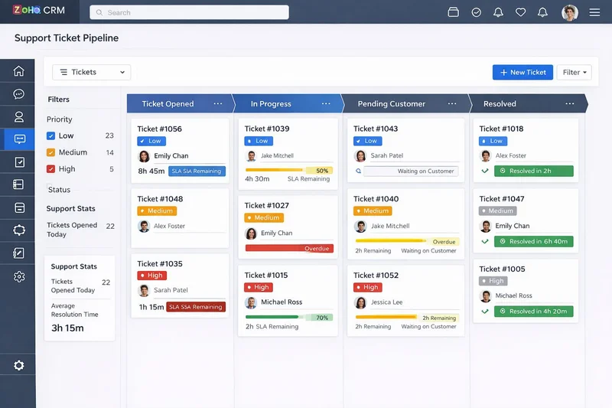Open notifications bell next to checkmark icon
This screenshot has height=408, width=612.
pyautogui.click(x=498, y=12)
